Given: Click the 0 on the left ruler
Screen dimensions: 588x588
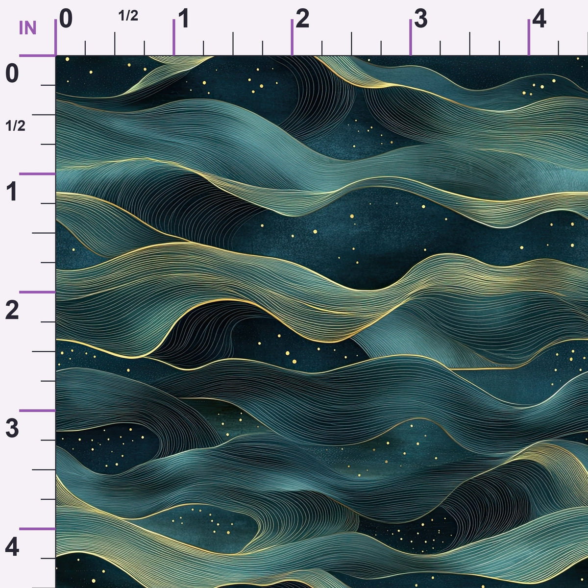Looking at the screenshot, I should tap(12, 73).
